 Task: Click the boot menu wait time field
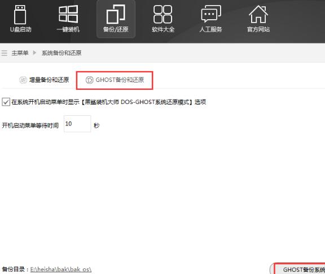point(77,124)
